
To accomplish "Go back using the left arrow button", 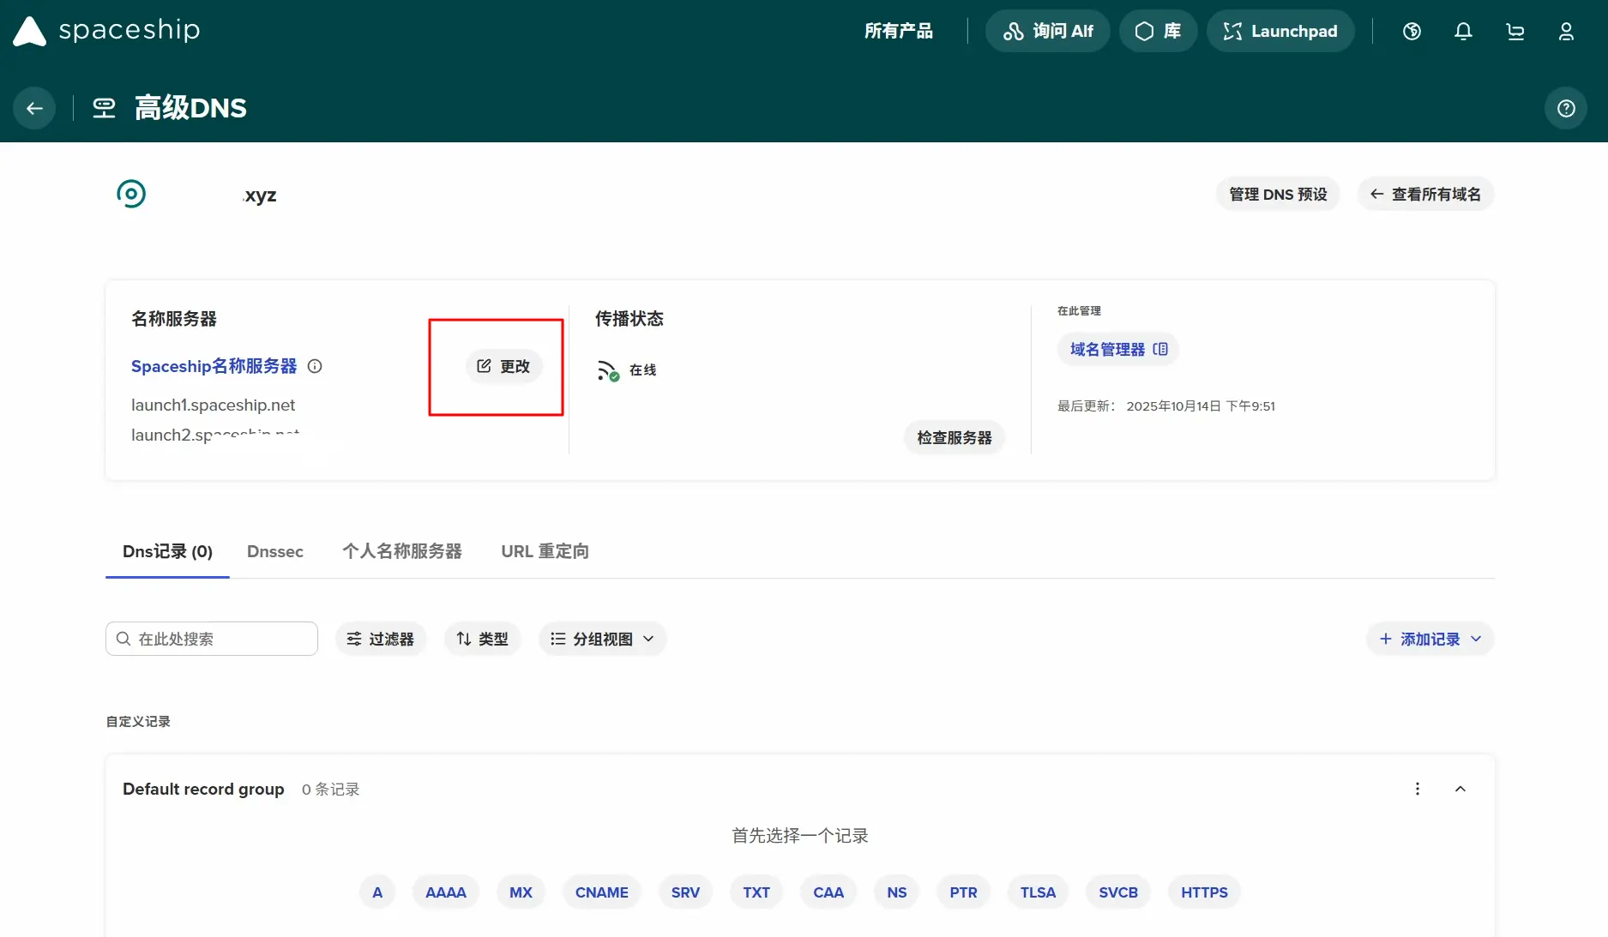I will coord(34,108).
